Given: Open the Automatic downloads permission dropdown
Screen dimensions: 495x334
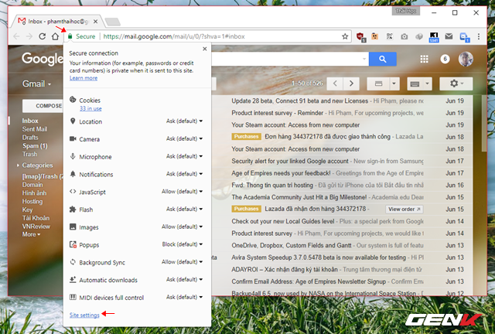Looking at the screenshot, I should 184,279.
